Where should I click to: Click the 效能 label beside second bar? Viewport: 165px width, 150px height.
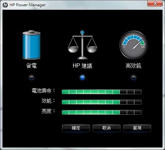click(48, 101)
